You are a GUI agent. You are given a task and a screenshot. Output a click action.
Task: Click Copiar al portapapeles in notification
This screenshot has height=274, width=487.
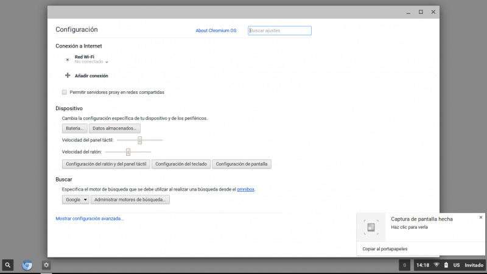tap(385, 249)
